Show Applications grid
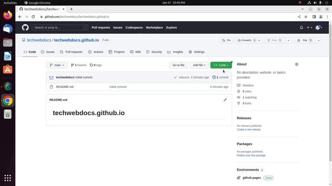 (x=8, y=178)
